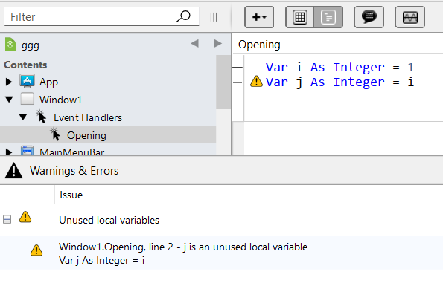Select MainMenuBar in the navigator
The image size is (443, 286).
[71, 152]
